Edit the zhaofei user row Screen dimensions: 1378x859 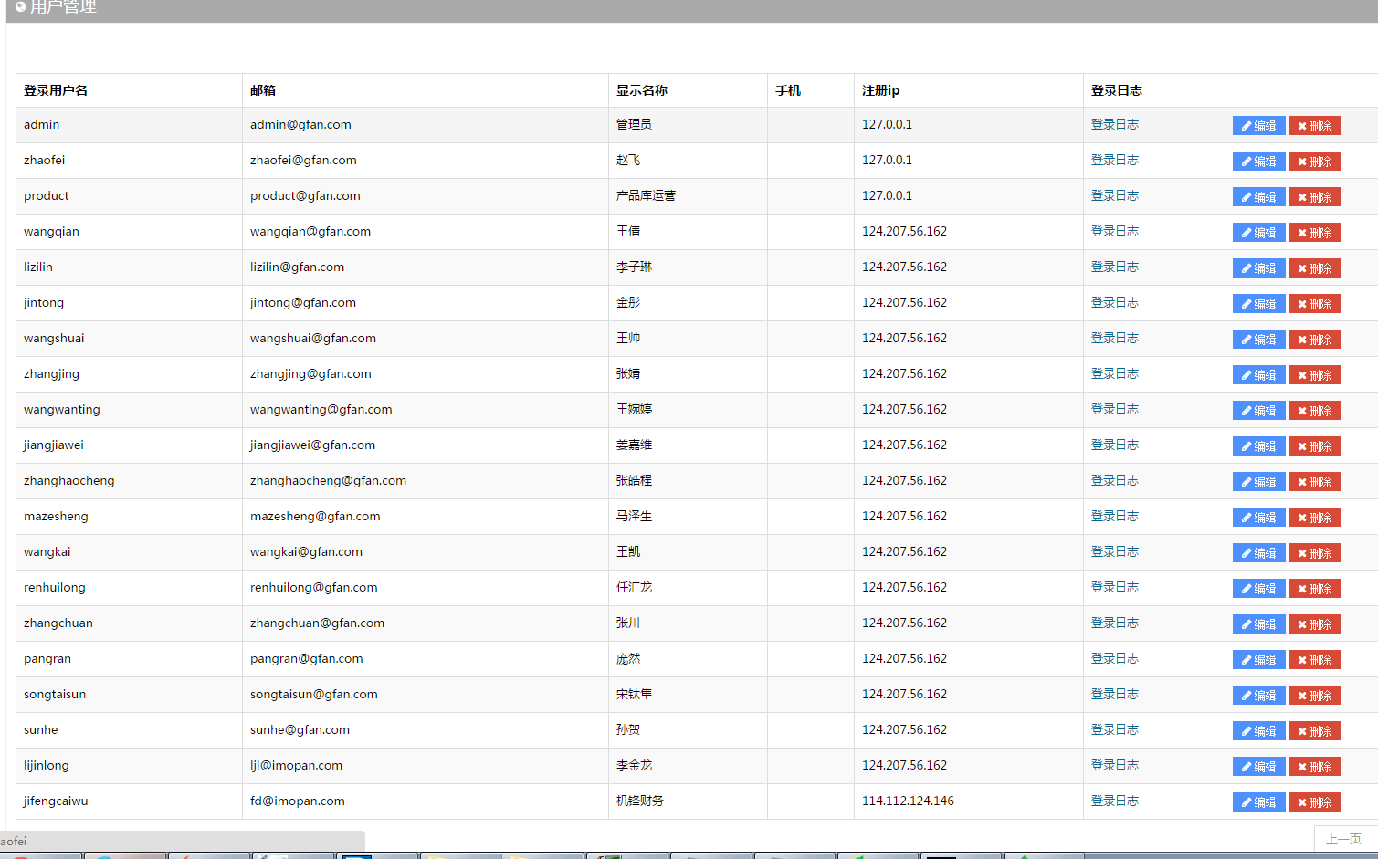(x=1258, y=162)
